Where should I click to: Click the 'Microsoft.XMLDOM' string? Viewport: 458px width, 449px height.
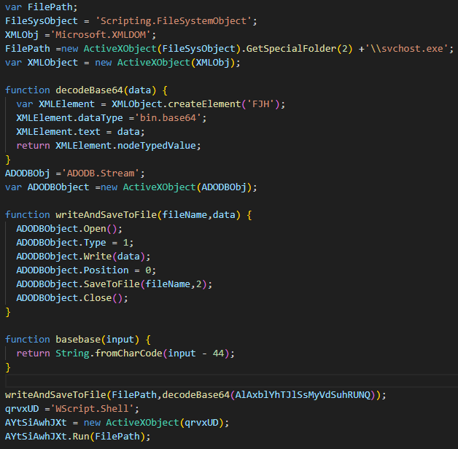click(x=101, y=35)
